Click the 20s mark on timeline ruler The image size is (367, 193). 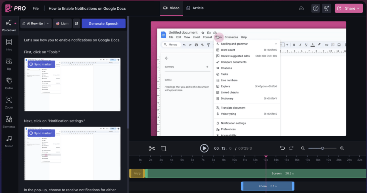coord(339,160)
